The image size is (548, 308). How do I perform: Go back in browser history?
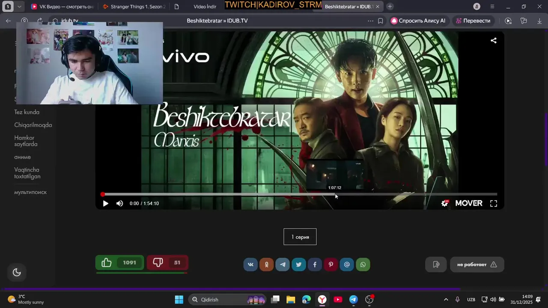tap(8, 21)
